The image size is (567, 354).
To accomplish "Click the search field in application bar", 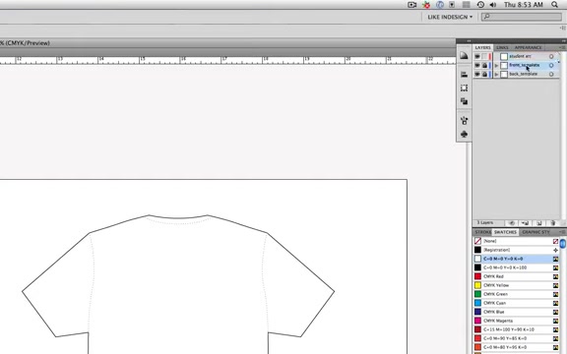I will point(522,17).
